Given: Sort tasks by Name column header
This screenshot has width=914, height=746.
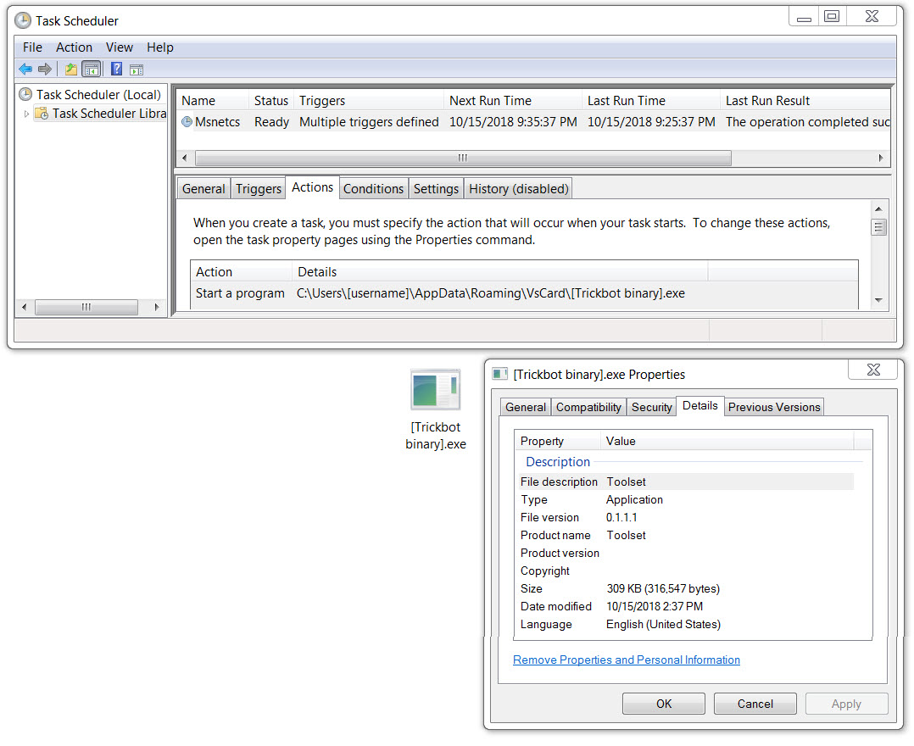Looking at the screenshot, I should 212,101.
